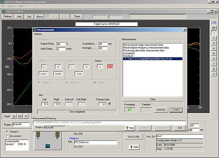Select the Stereo 2.1 radio option
This screenshot has height=158, width=219.
[x=67, y=83]
